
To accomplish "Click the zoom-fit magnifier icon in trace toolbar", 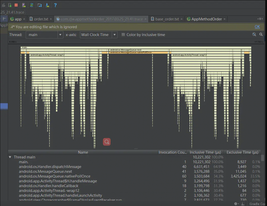I will (x=254, y=35).
